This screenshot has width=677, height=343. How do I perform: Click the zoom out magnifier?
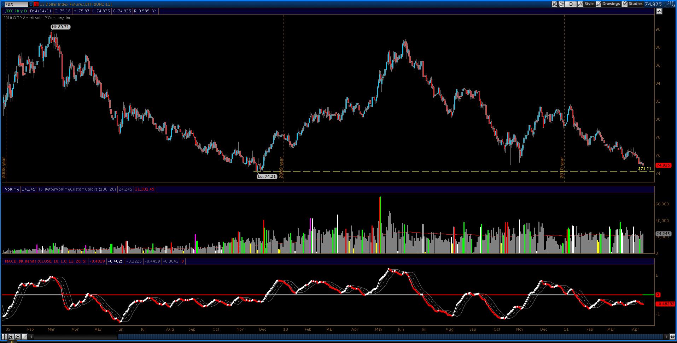pyautogui.click(x=18, y=337)
